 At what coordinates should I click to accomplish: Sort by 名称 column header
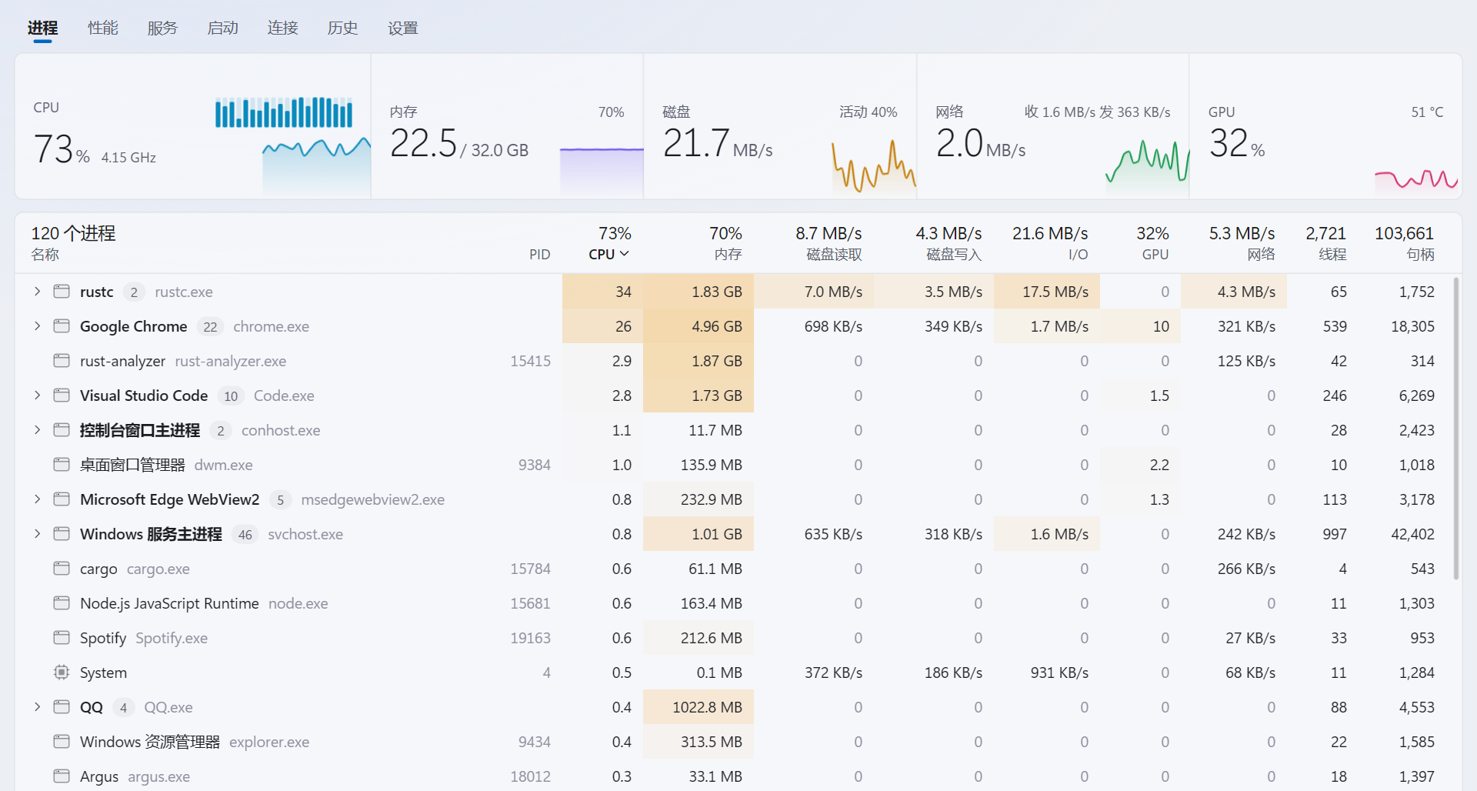coord(45,254)
